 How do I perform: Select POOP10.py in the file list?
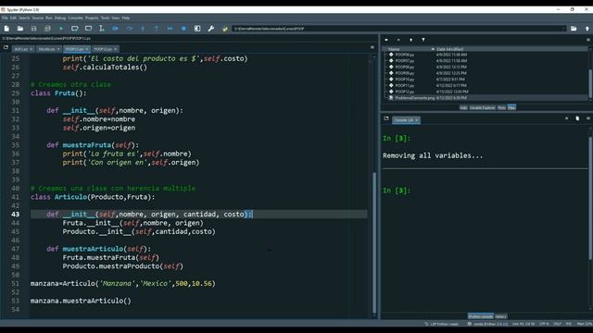tap(404, 80)
